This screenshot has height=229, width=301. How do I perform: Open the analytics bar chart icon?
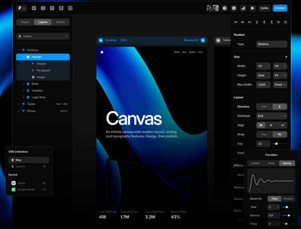243,8
